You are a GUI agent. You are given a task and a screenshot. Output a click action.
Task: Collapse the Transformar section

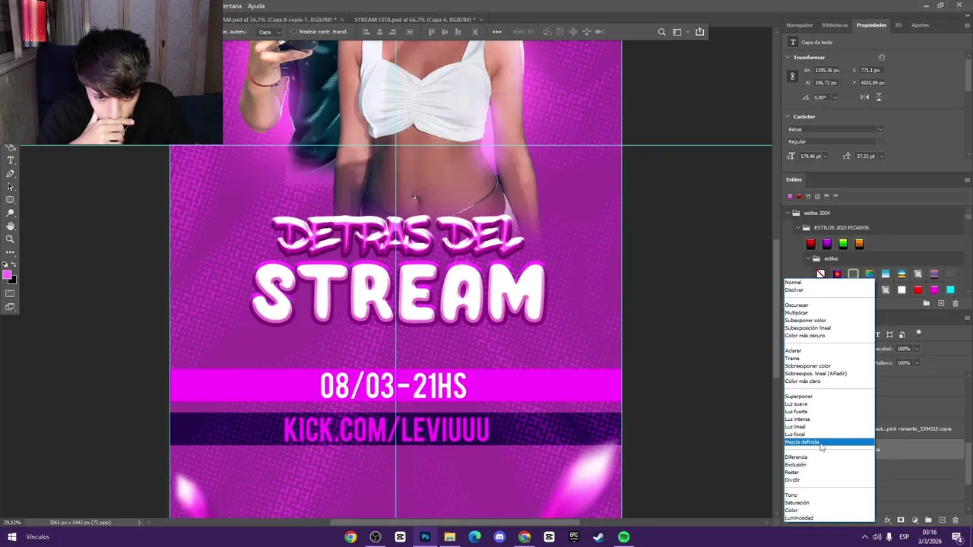coord(788,58)
